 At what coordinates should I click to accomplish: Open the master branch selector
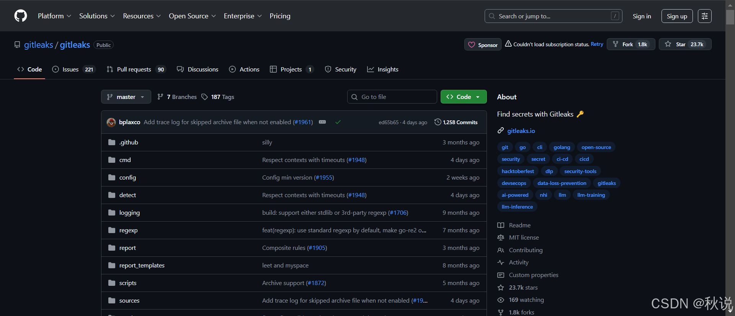coord(126,97)
